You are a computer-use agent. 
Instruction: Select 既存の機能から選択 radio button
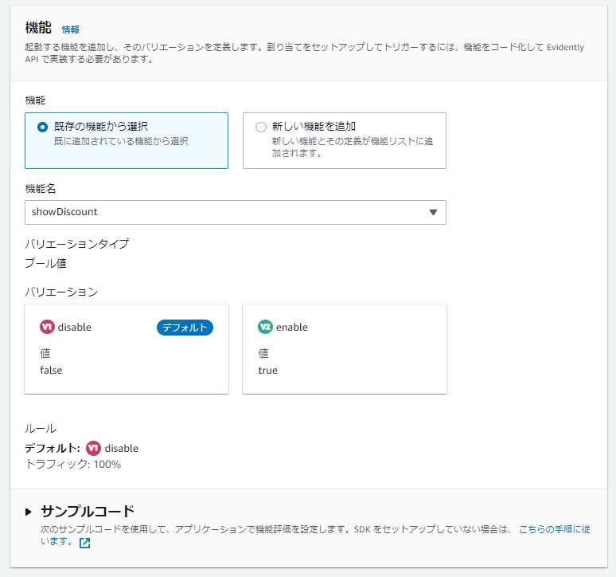point(42,127)
